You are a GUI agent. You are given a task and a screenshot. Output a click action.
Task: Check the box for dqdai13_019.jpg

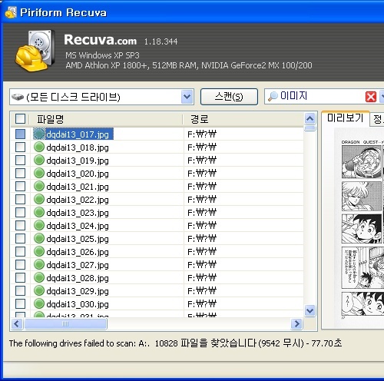tap(20, 161)
